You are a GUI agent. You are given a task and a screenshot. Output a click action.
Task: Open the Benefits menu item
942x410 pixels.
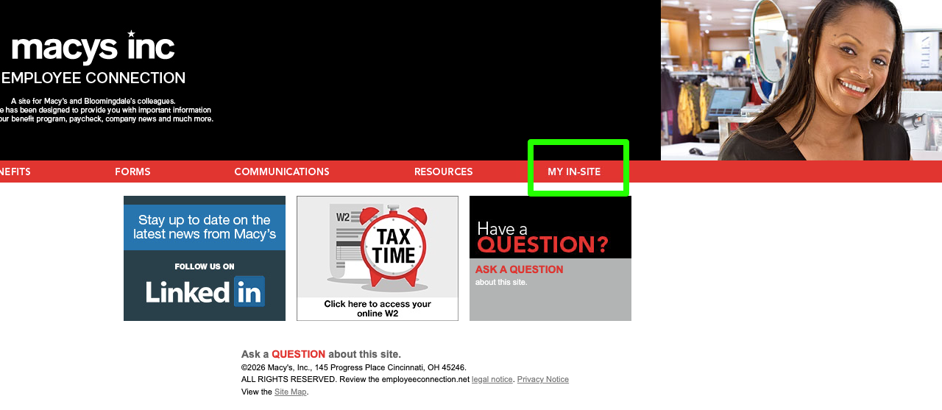15,172
